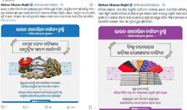
Task: Click the reply count next to the comment icon
Action: click(x=6, y=107)
